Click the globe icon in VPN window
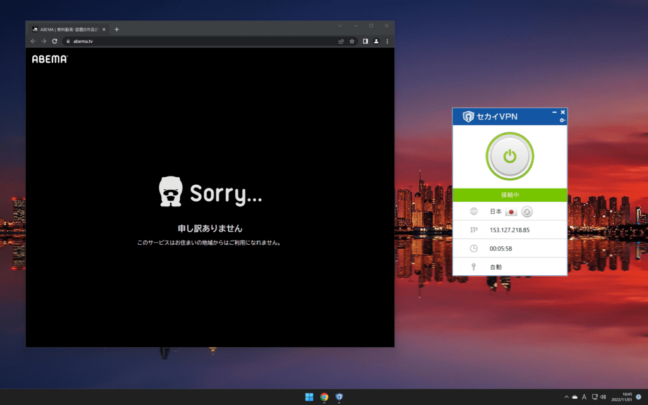 (x=473, y=211)
